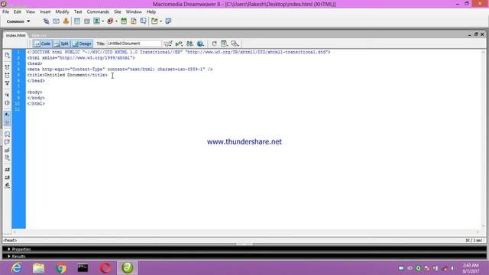Open the Media dropdown arrow

coord(116,21)
